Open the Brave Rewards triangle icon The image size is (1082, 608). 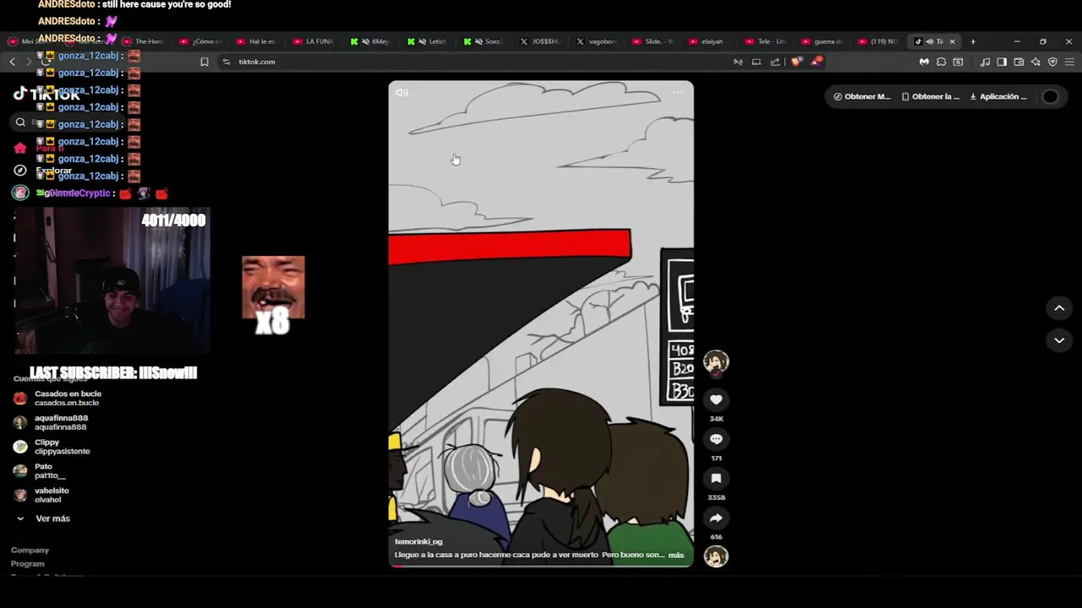click(816, 62)
